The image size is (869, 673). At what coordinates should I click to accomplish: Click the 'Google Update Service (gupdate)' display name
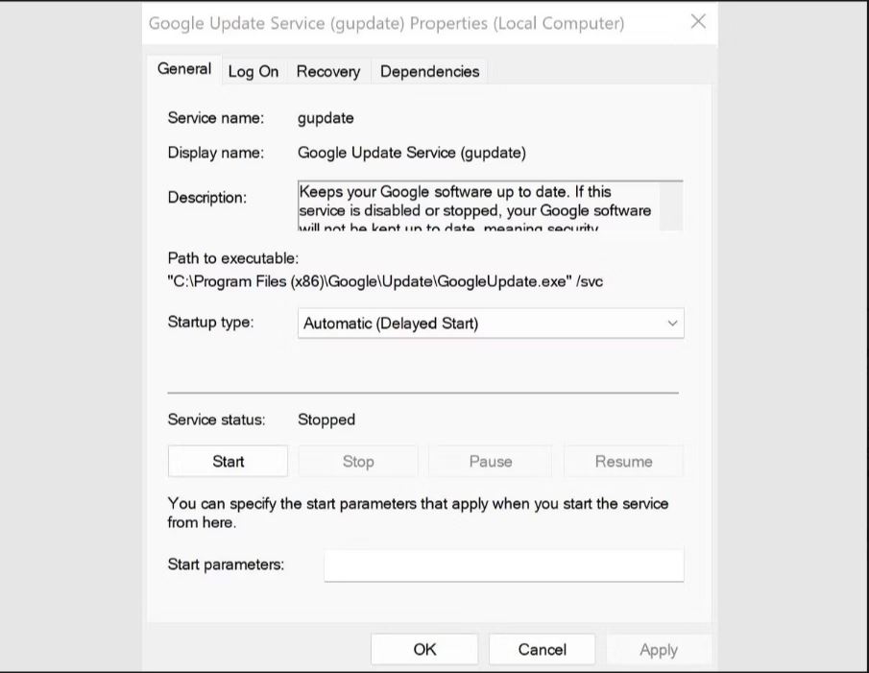tap(412, 153)
